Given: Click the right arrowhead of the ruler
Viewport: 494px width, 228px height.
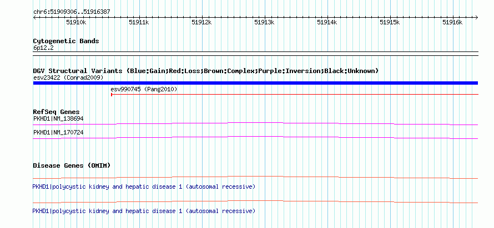Looking at the screenshot, I should pyautogui.click(x=477, y=18).
